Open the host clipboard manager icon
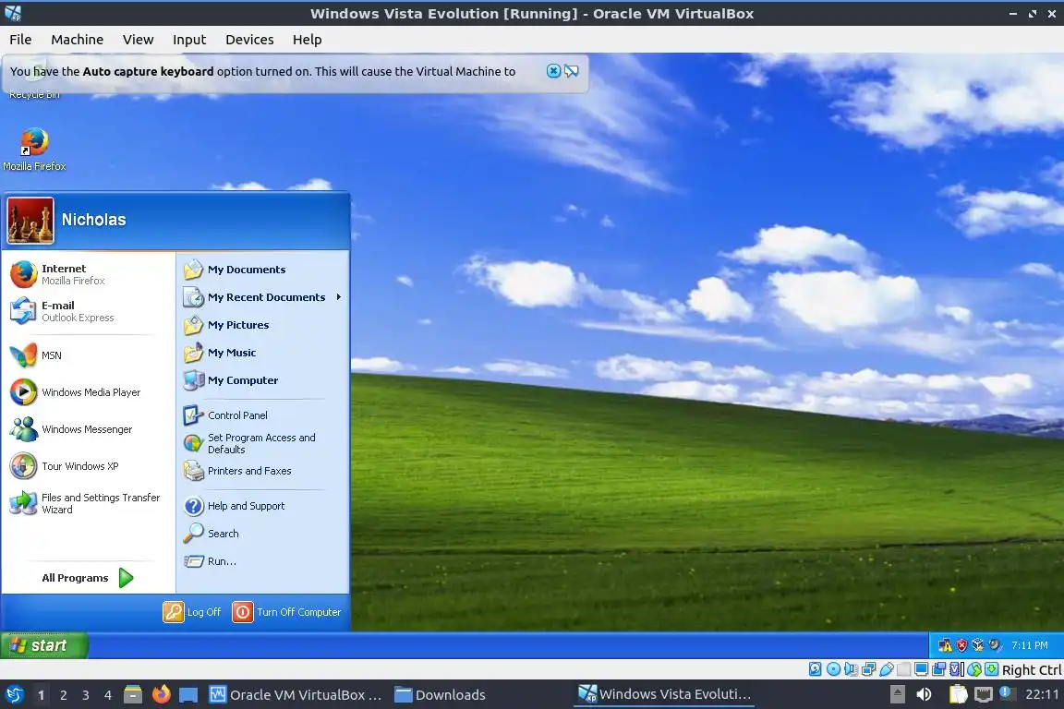The width and height of the screenshot is (1064, 709). [x=958, y=694]
